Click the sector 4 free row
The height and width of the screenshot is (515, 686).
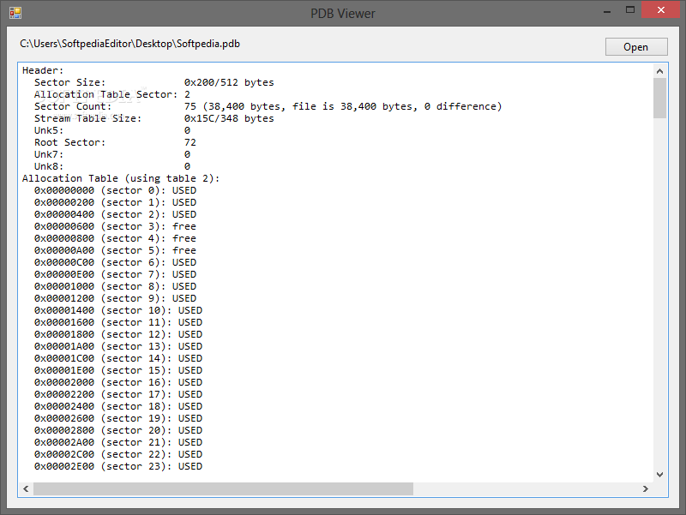(115, 238)
